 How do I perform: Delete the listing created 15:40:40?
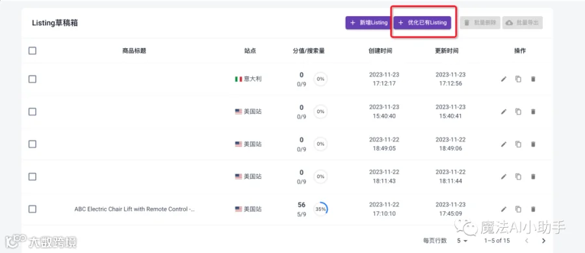click(533, 112)
